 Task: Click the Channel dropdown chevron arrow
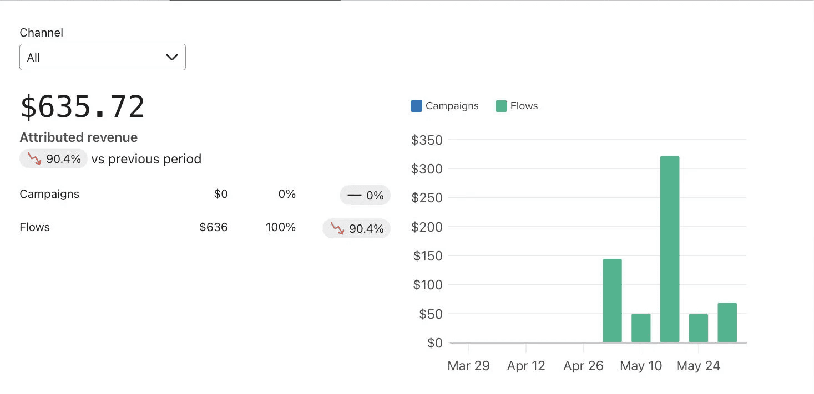[171, 58]
